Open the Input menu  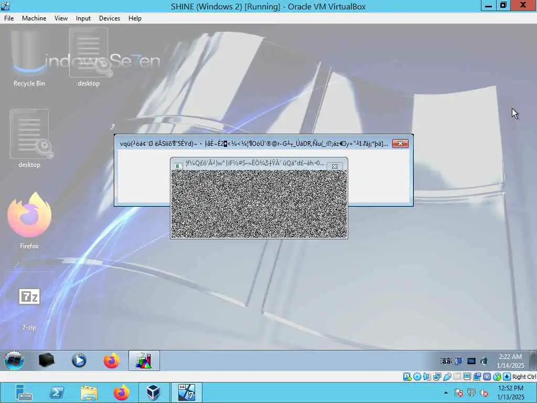tap(83, 18)
